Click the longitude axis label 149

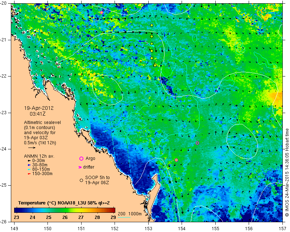coord(14,229)
